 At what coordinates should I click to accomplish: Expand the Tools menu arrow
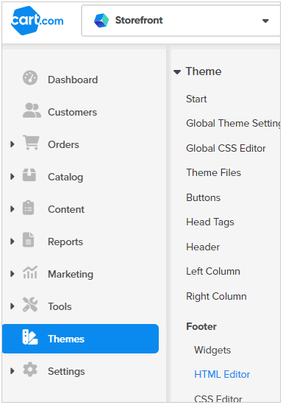click(12, 306)
